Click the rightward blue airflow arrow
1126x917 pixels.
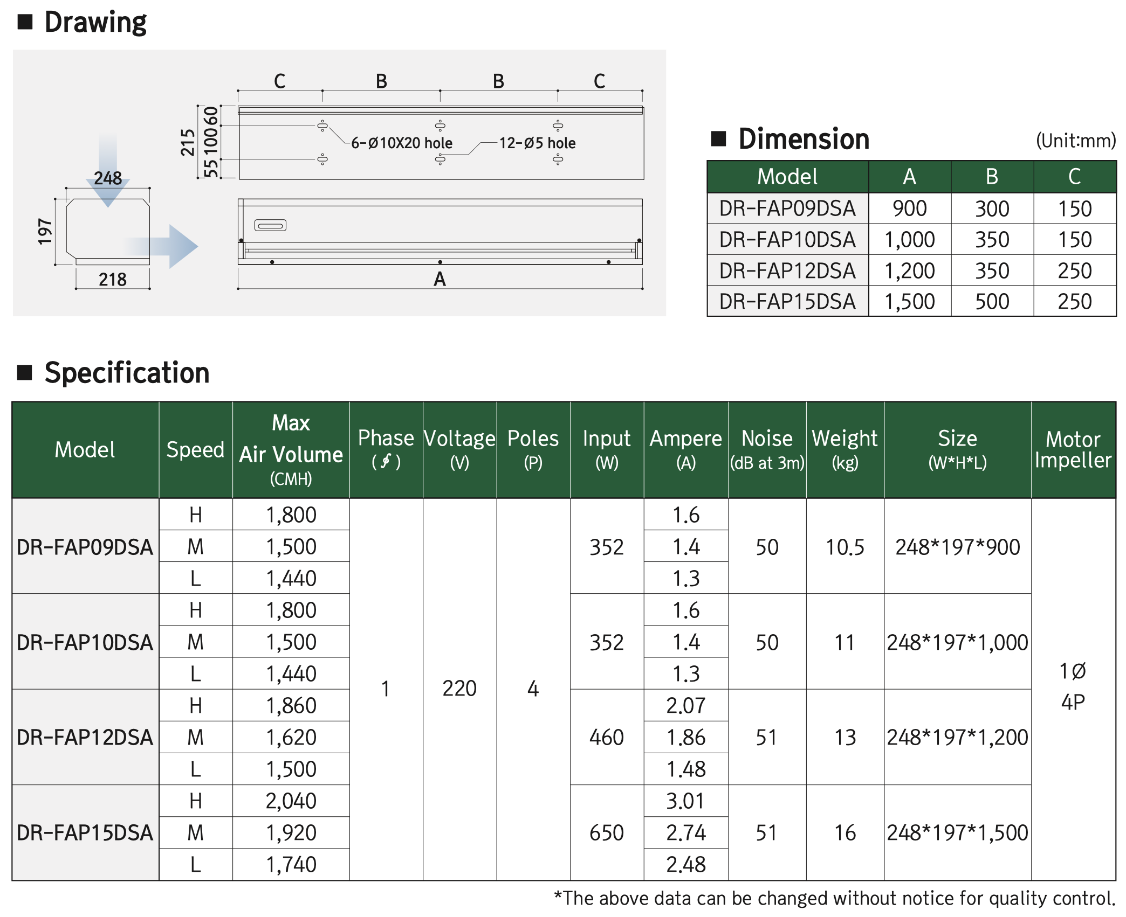point(162,246)
